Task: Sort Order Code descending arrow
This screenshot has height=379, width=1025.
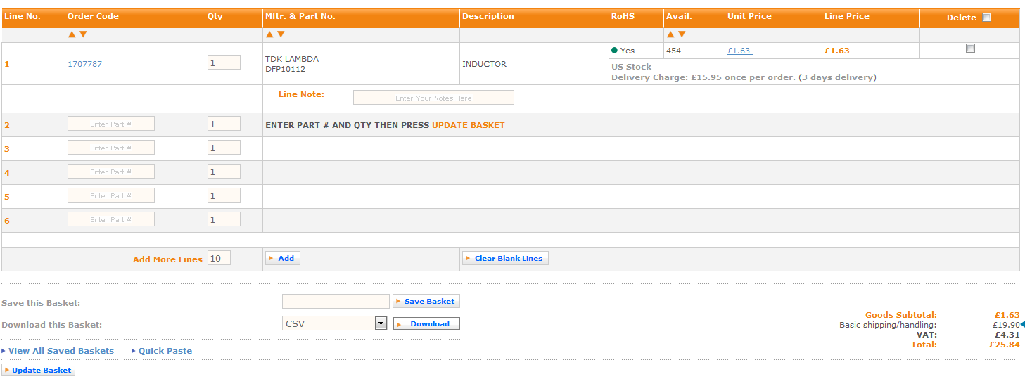Action: (83, 34)
